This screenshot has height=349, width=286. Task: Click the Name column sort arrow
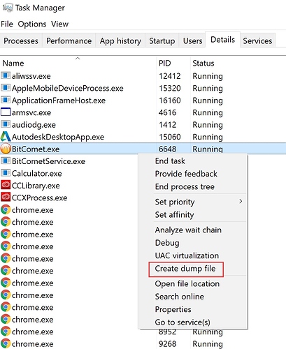pos(78,58)
